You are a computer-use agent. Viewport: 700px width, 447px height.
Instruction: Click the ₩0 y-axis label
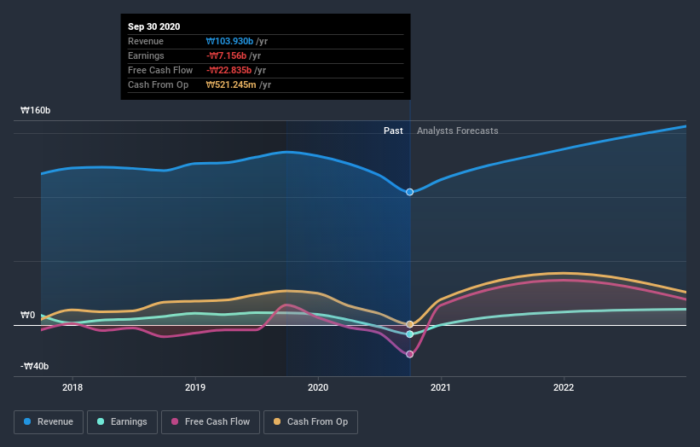click(27, 316)
